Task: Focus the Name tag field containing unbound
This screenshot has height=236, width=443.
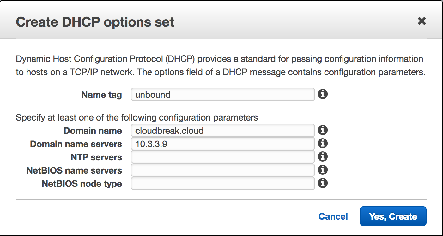Action: pos(223,94)
